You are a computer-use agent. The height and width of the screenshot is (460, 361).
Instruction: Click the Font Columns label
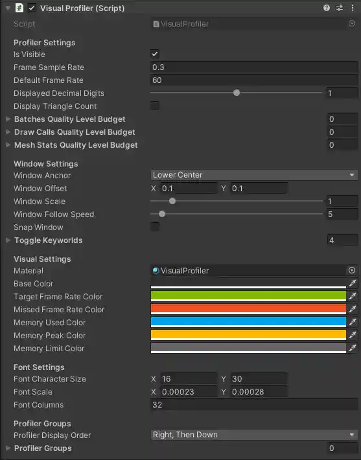pyautogui.click(x=38, y=405)
